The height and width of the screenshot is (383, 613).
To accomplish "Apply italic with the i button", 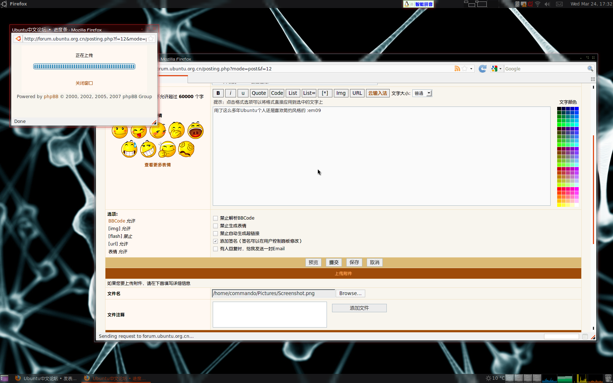I will coord(230,93).
